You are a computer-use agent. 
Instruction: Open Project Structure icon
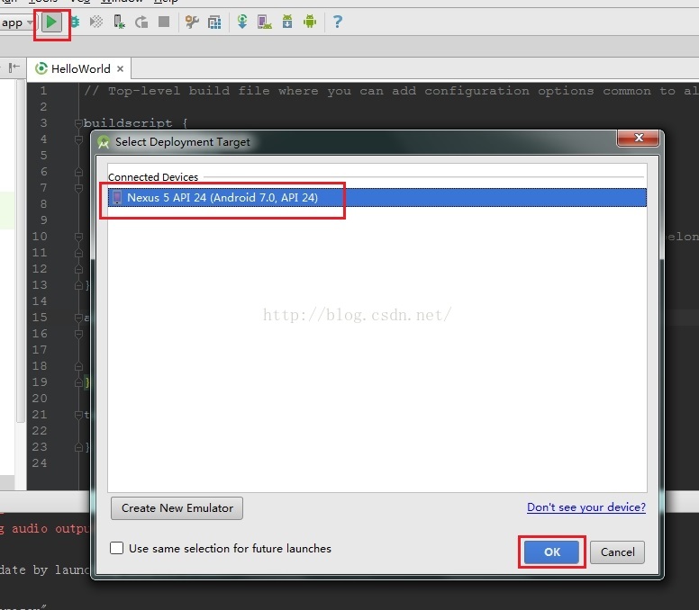point(215,22)
